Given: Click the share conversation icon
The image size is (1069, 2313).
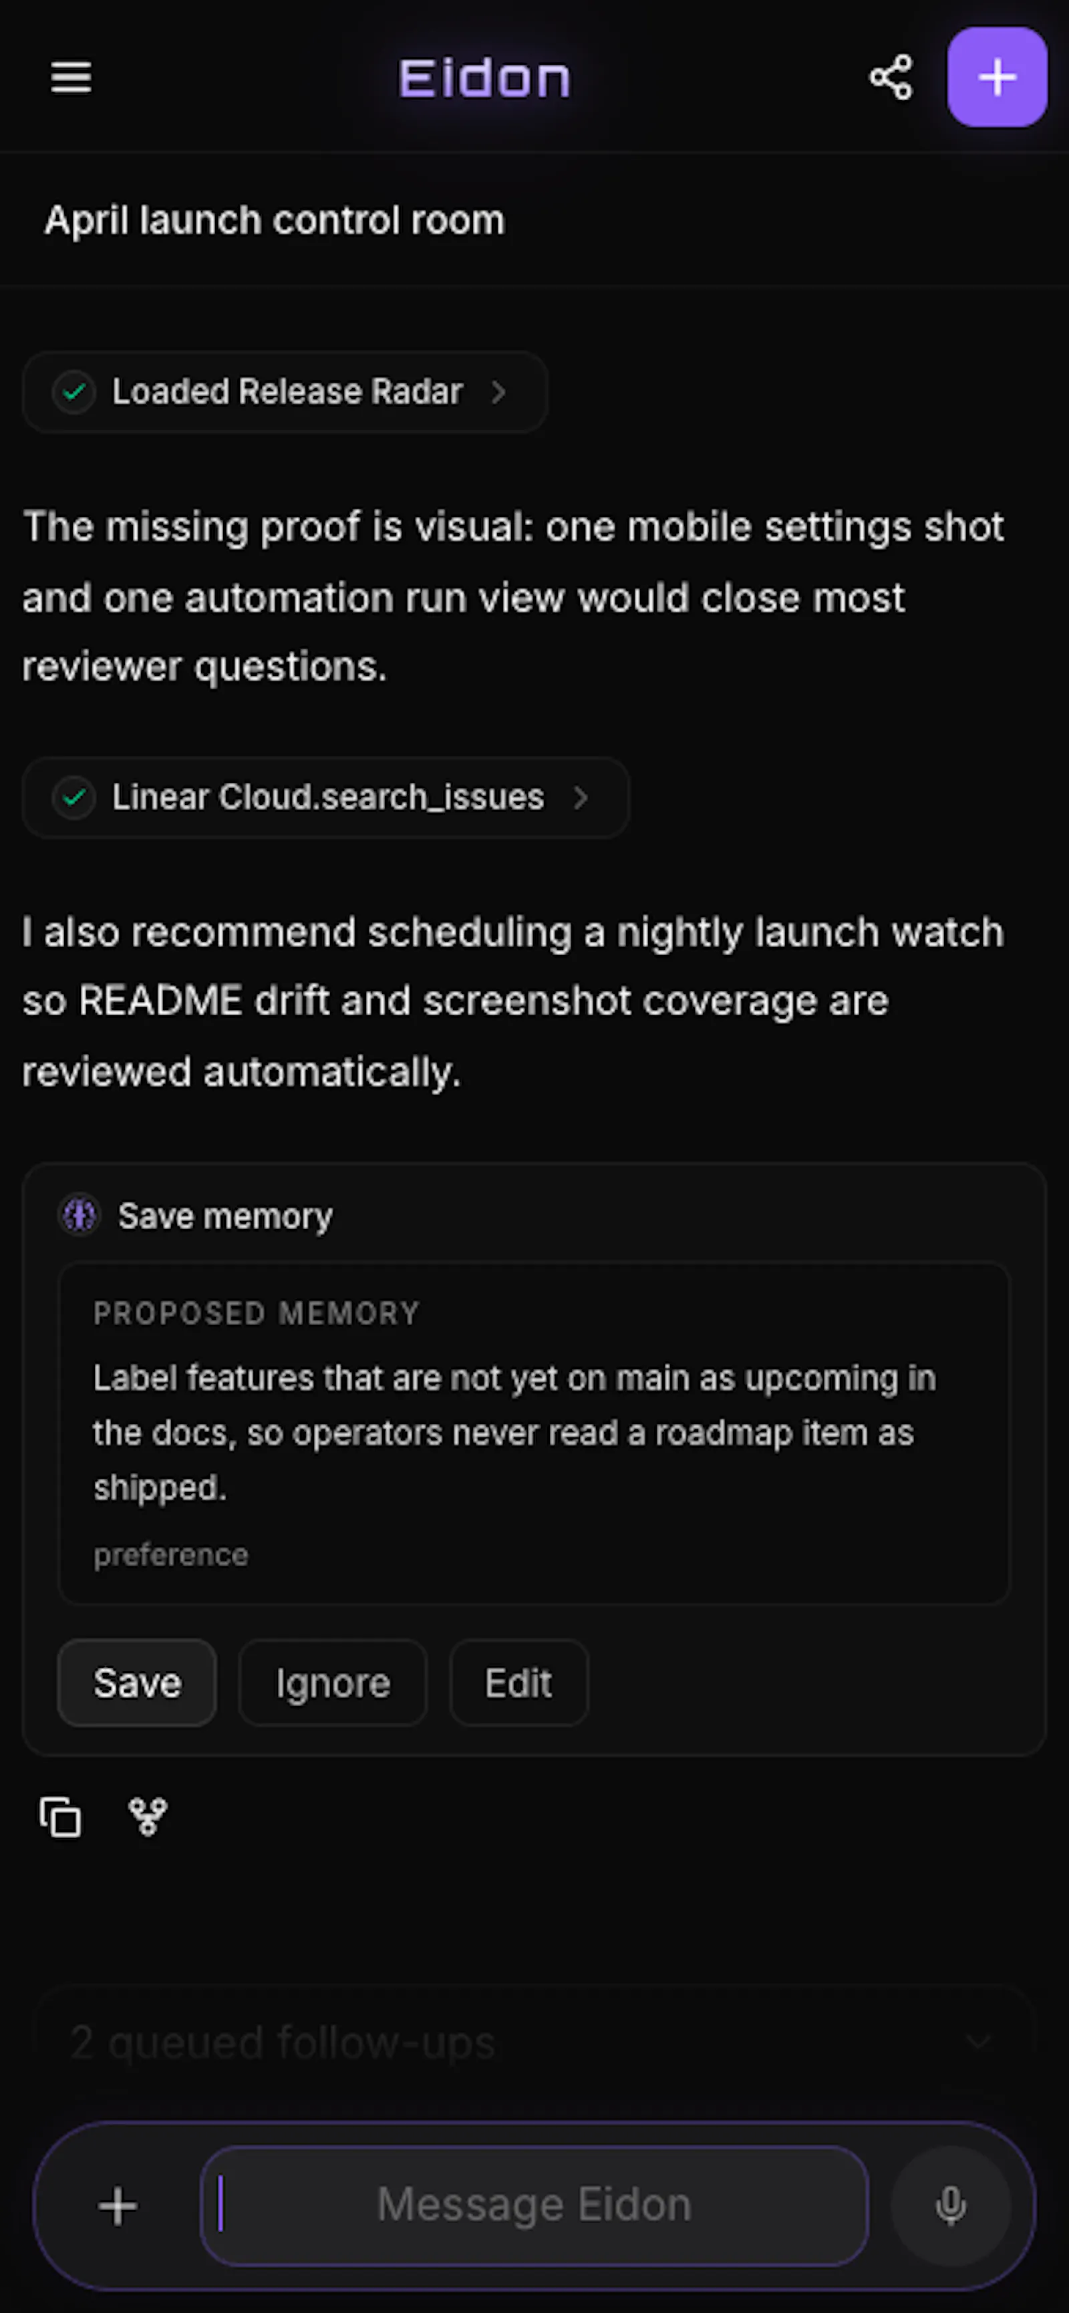Looking at the screenshot, I should coord(891,77).
